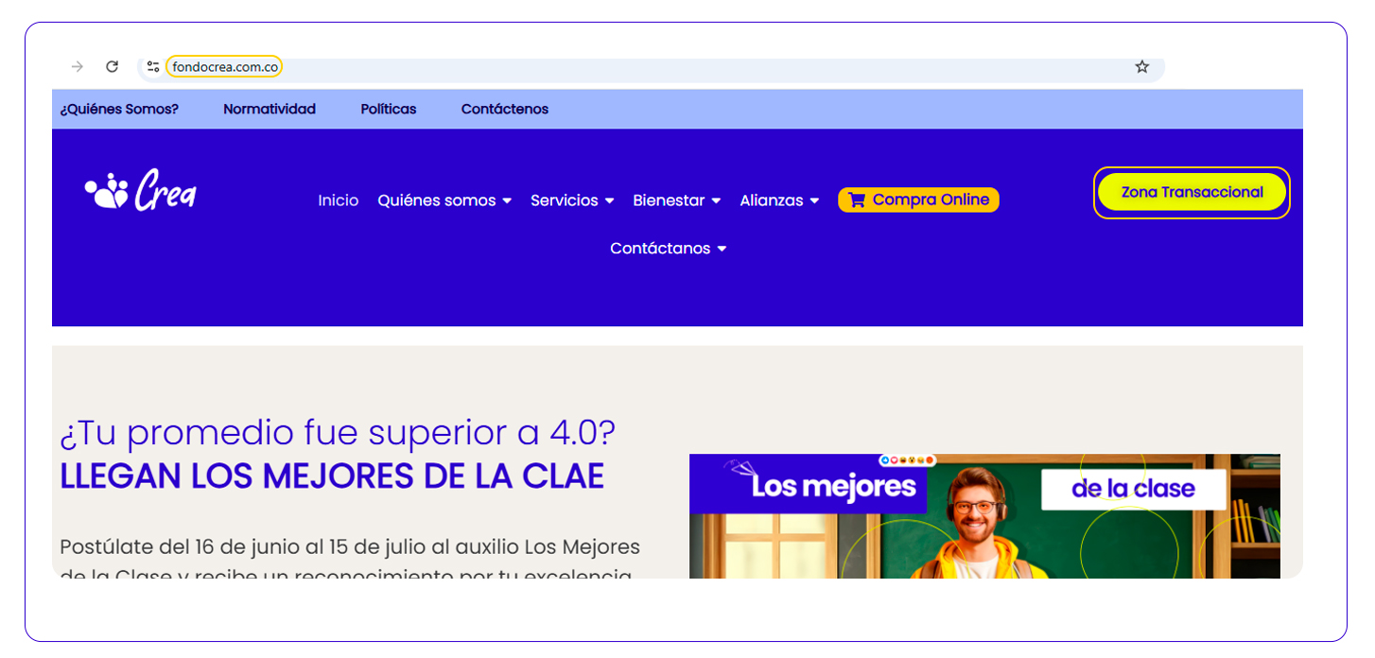Viewport: 1375px width, 658px height.
Task: Go to Inicio in main navigation
Action: (338, 200)
